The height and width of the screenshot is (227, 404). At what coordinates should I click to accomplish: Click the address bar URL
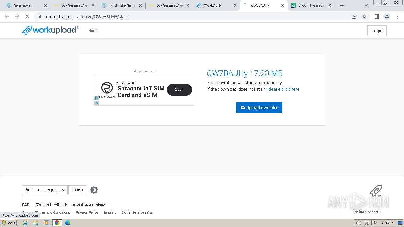[86, 17]
